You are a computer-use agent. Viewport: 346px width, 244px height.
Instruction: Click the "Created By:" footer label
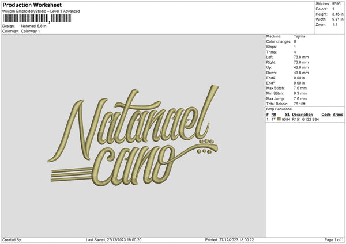[x=12, y=240]
